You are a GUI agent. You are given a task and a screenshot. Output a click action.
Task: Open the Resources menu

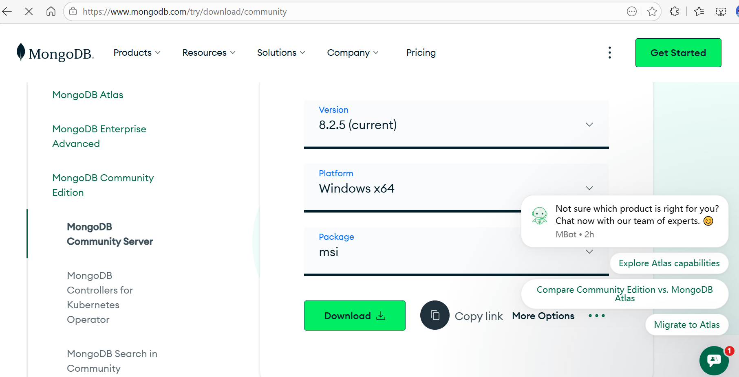tap(209, 53)
